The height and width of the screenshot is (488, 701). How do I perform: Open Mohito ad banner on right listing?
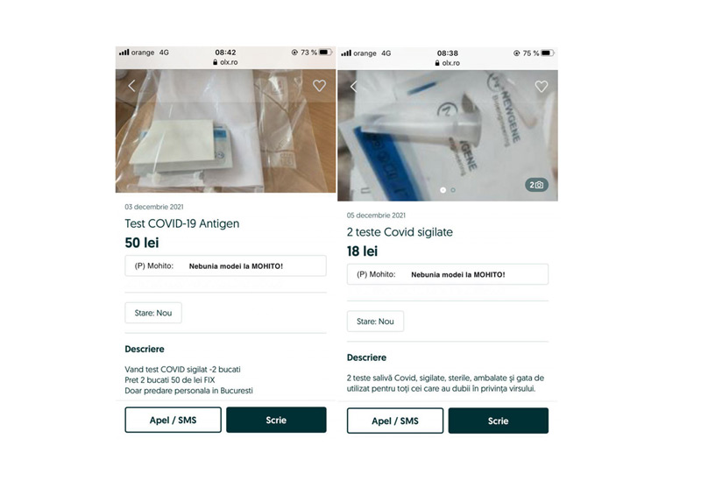(x=447, y=274)
